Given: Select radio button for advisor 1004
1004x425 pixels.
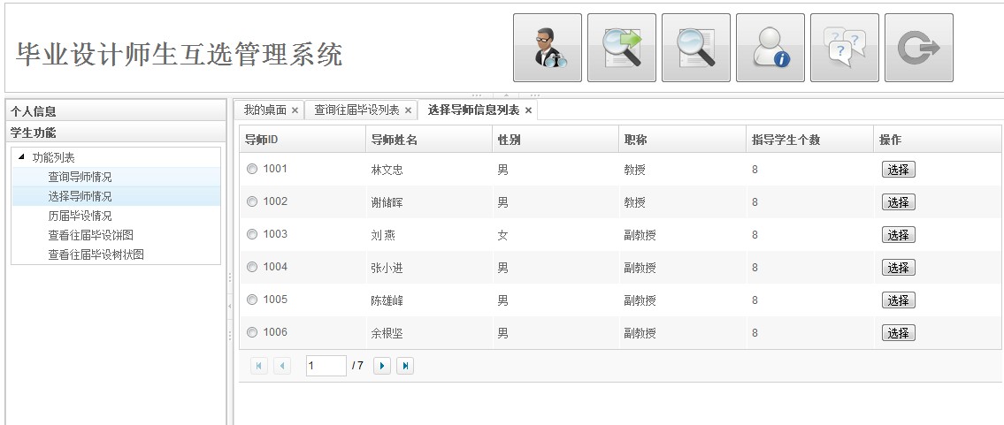Looking at the screenshot, I should [252, 267].
